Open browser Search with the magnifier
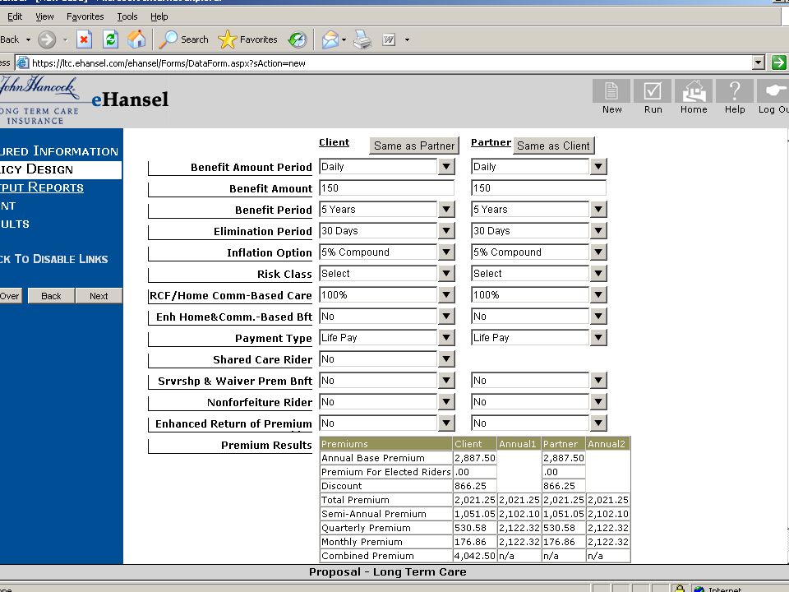 tap(183, 39)
